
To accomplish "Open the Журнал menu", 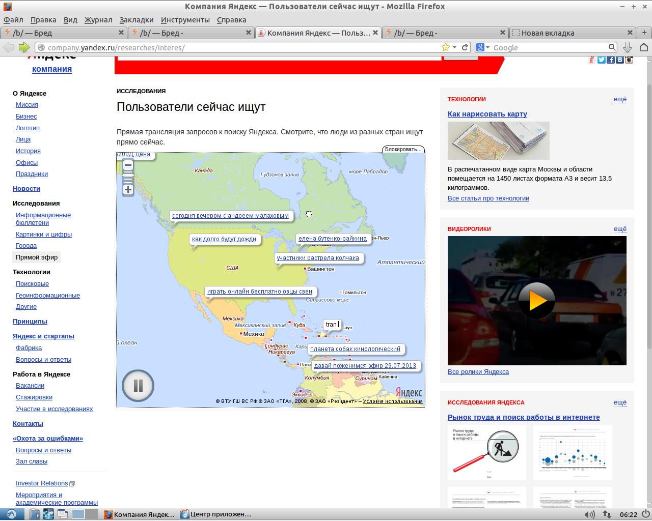I will (x=98, y=20).
